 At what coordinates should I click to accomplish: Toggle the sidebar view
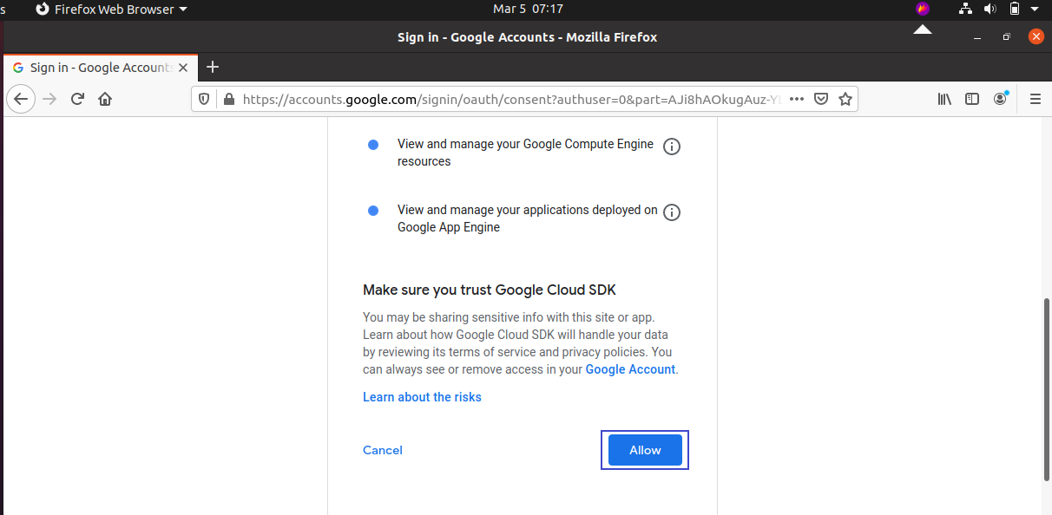(x=972, y=99)
